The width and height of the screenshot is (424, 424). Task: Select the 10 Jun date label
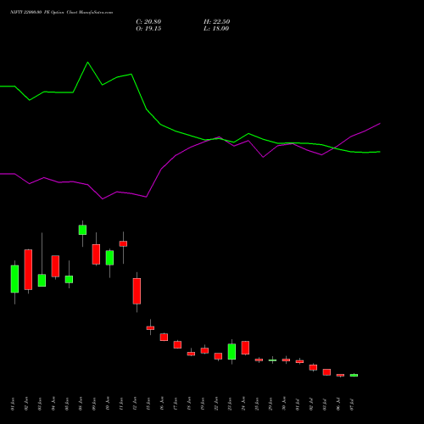coord(108,404)
